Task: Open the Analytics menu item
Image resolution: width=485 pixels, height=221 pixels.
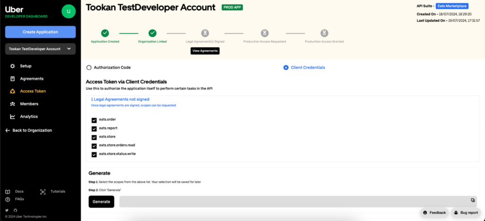Action: pyautogui.click(x=29, y=116)
